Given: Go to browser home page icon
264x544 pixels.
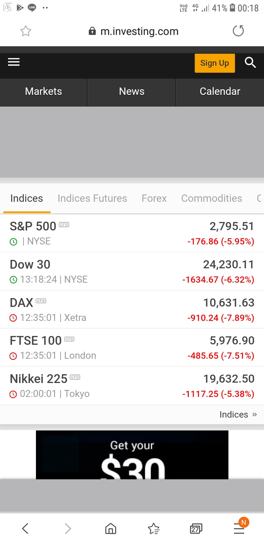Looking at the screenshot, I should click(x=110, y=529).
